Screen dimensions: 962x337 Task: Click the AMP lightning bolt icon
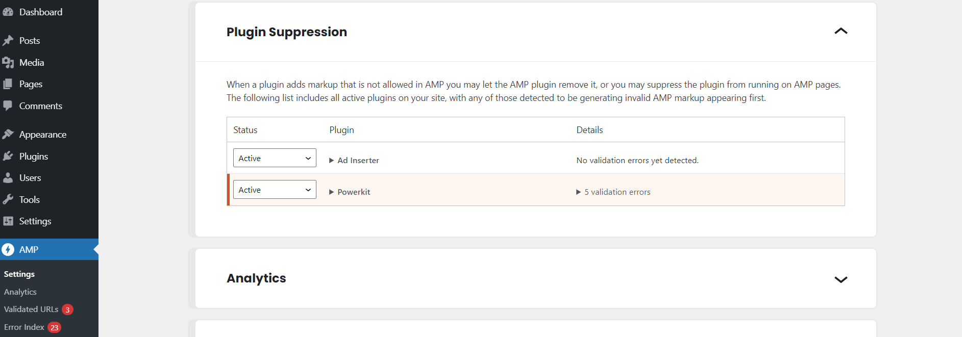coord(8,249)
